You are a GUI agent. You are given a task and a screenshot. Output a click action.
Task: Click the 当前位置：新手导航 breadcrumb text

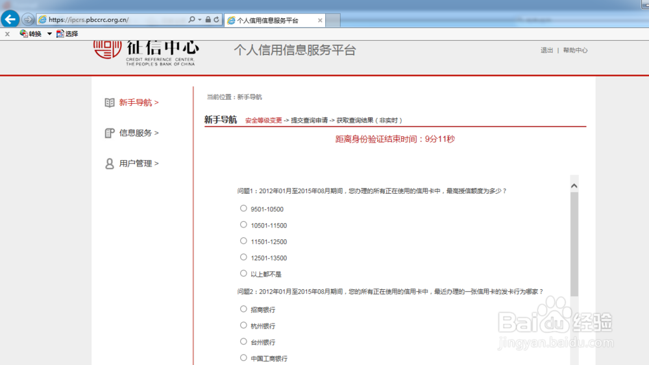click(x=234, y=97)
